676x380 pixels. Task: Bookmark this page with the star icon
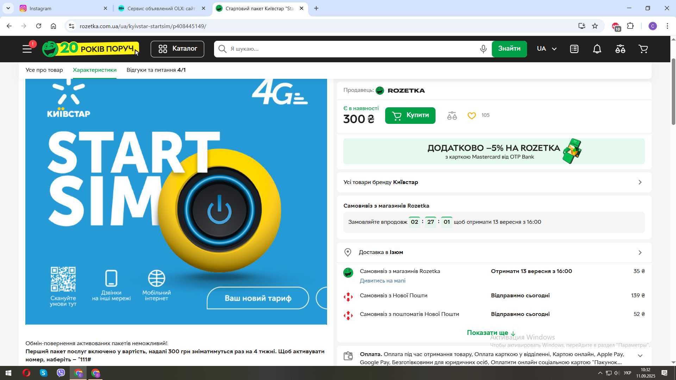(x=595, y=26)
